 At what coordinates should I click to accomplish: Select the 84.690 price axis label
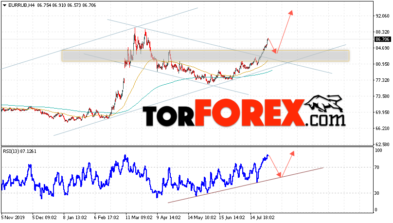pos(382,48)
